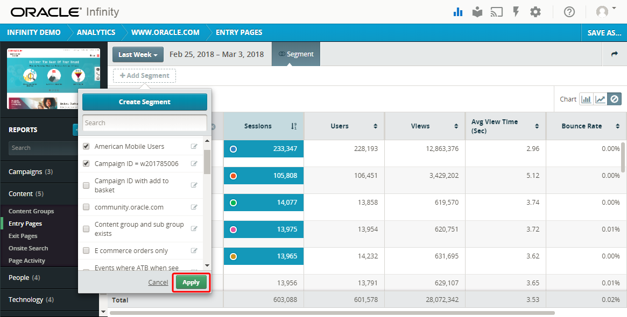Click the orange circle marker for 105,808 sessions
Image resolution: width=627 pixels, height=317 pixels.
pyautogui.click(x=234, y=176)
